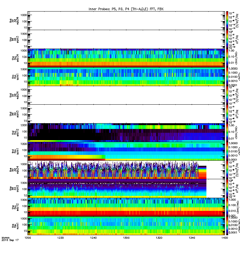Click the 1300 time tick label
240x256 pixels.
[126, 238]
